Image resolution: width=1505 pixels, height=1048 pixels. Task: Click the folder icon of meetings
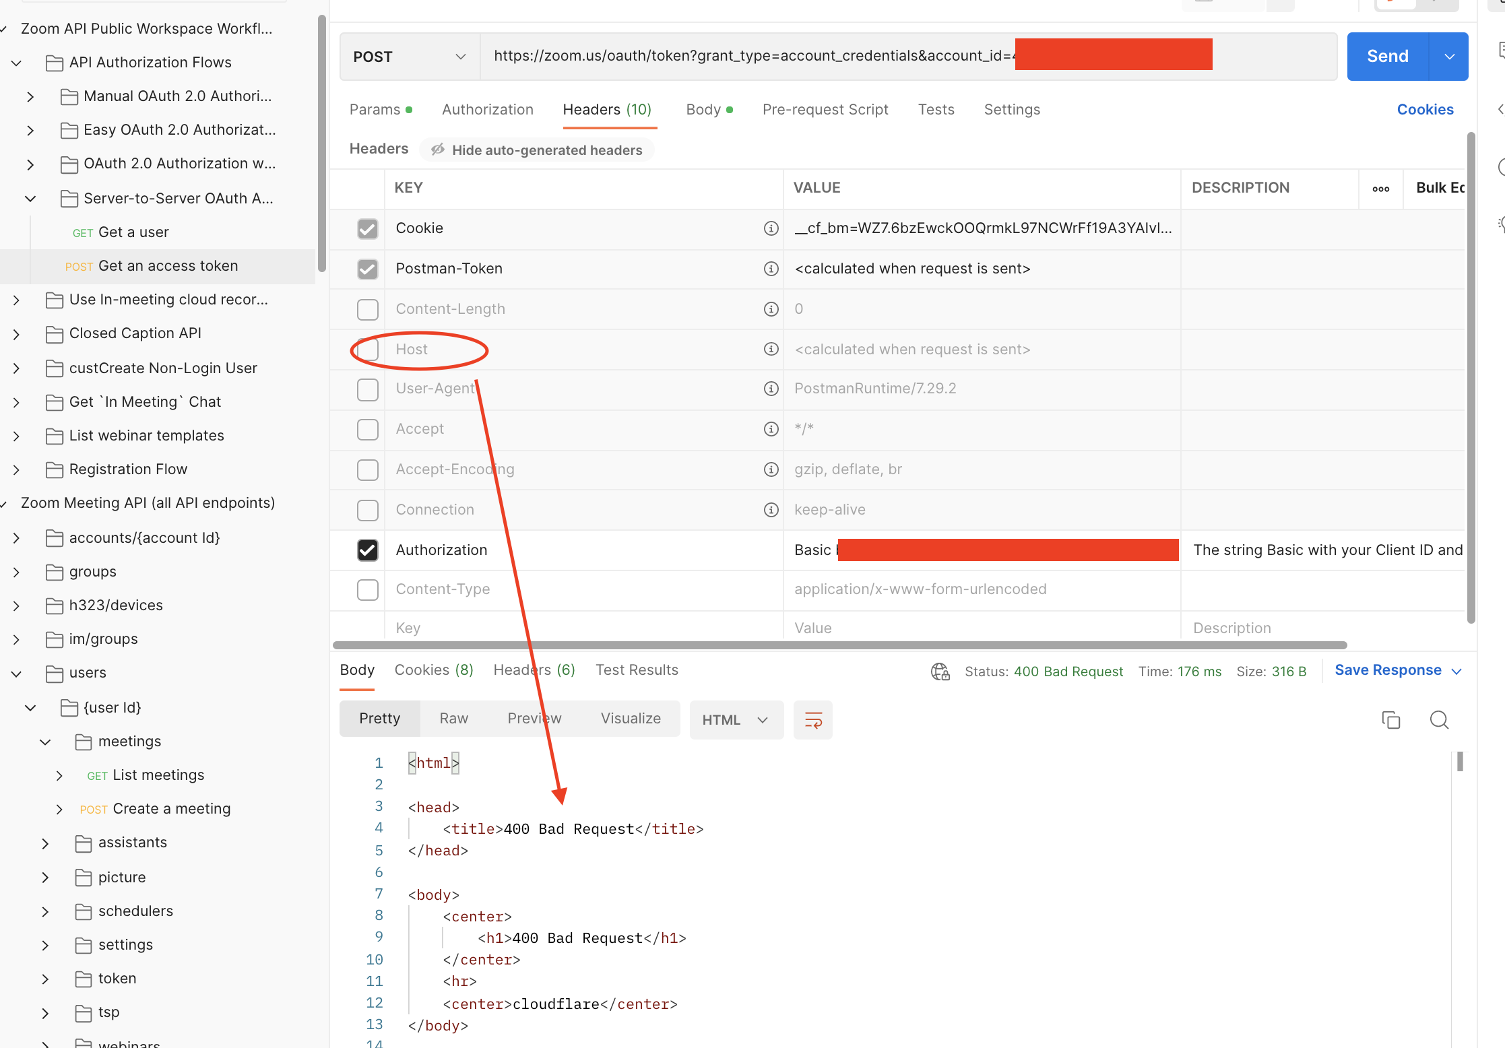tap(84, 742)
